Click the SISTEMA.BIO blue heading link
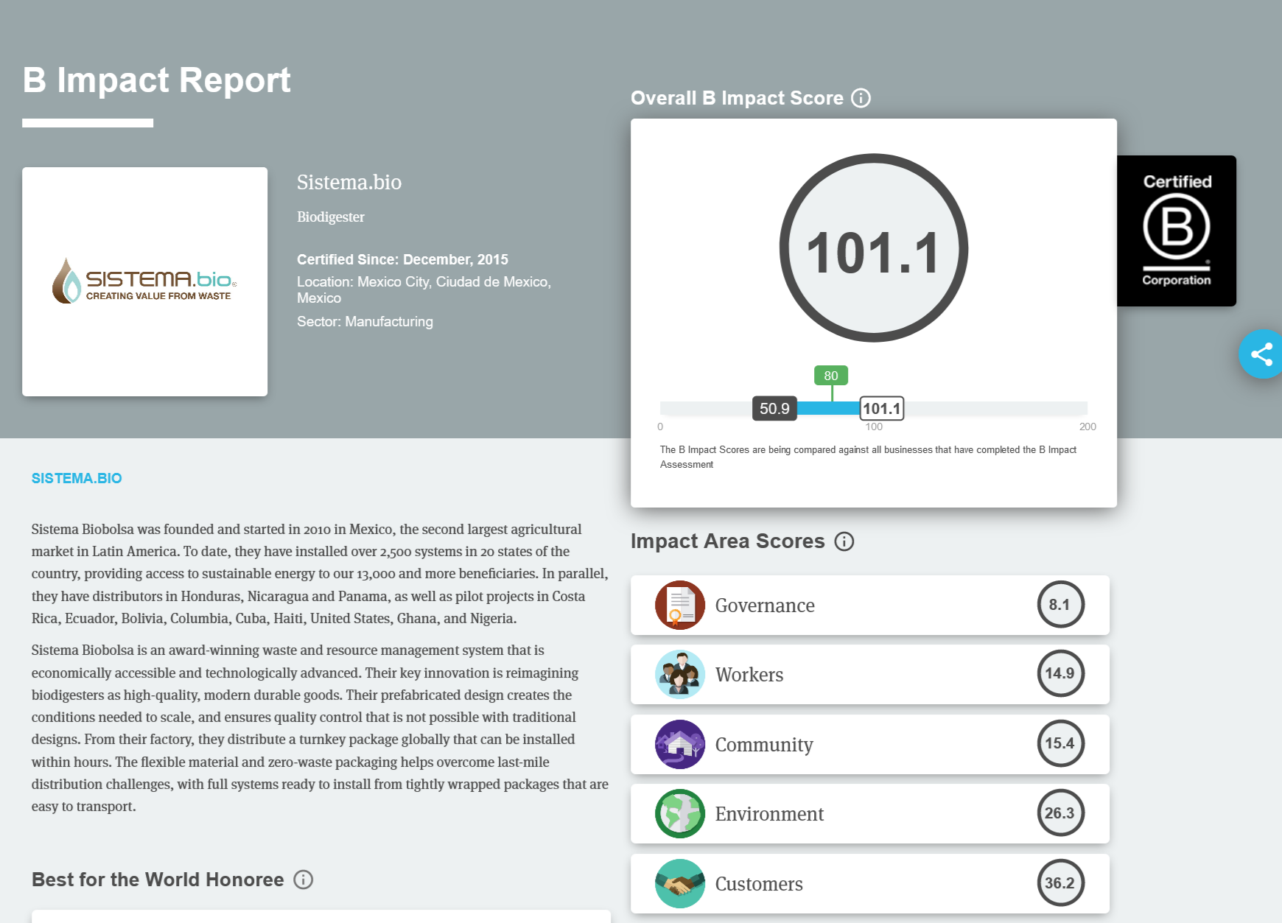Screen dimensions: 1282x923 (77, 478)
